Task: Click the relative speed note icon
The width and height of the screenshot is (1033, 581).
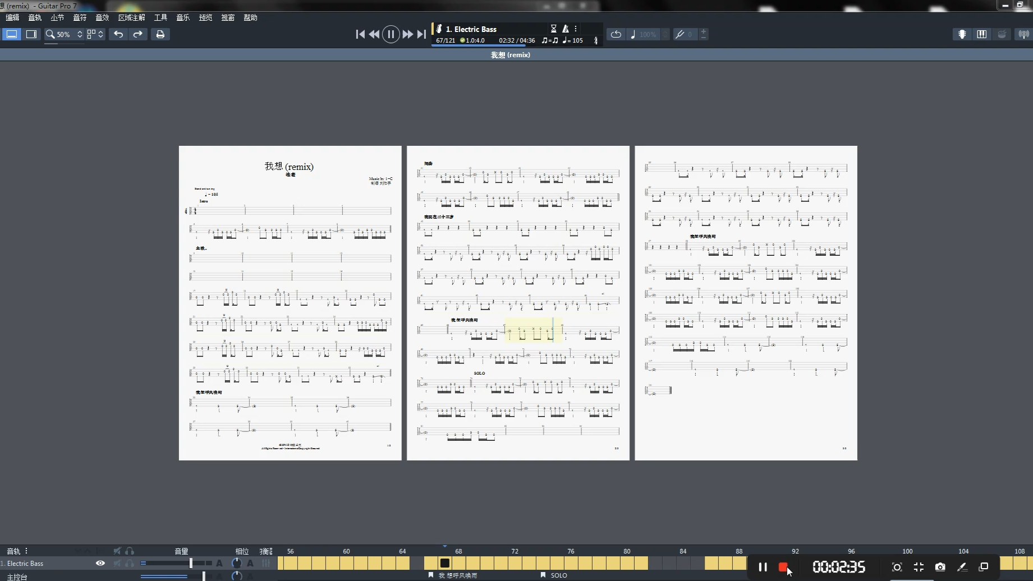Action: (x=633, y=34)
